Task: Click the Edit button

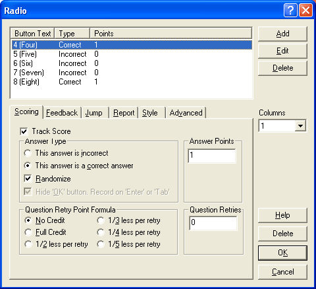Action: 282,51
